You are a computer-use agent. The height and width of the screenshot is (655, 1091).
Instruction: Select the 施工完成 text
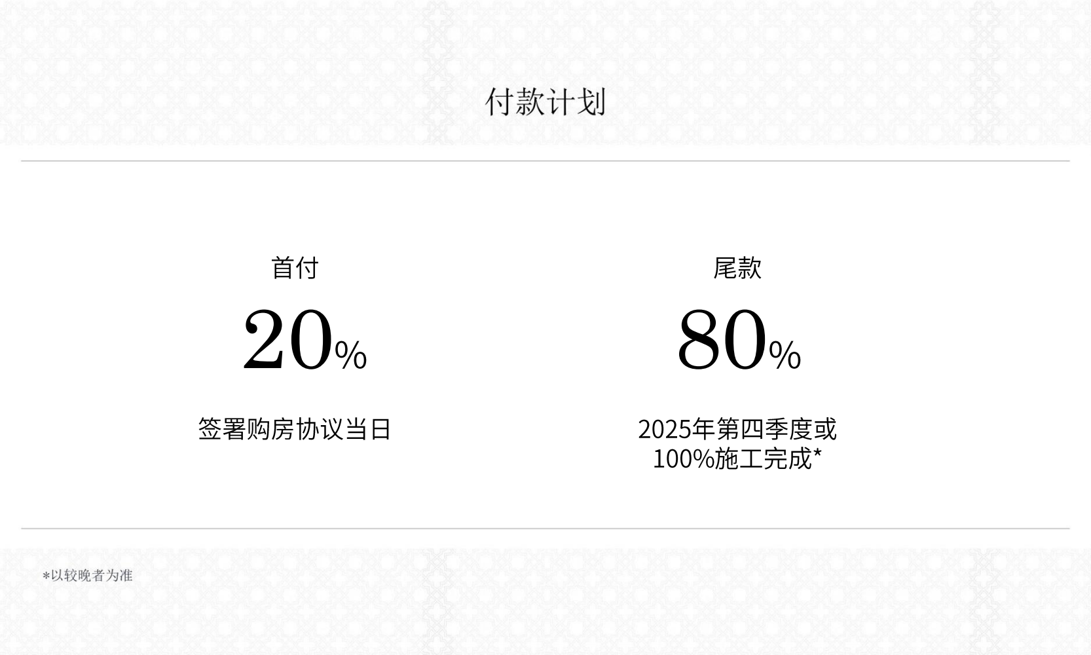(x=763, y=459)
